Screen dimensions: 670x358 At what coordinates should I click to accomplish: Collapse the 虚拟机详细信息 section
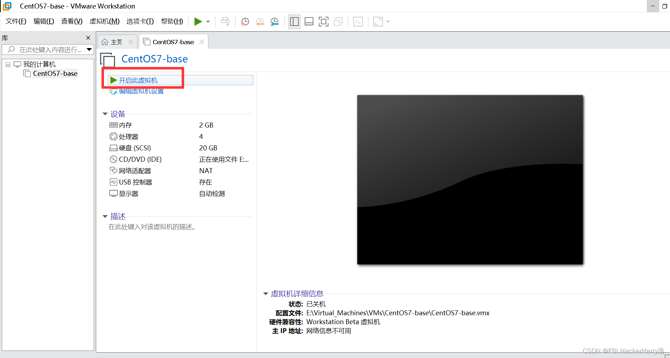coord(265,294)
